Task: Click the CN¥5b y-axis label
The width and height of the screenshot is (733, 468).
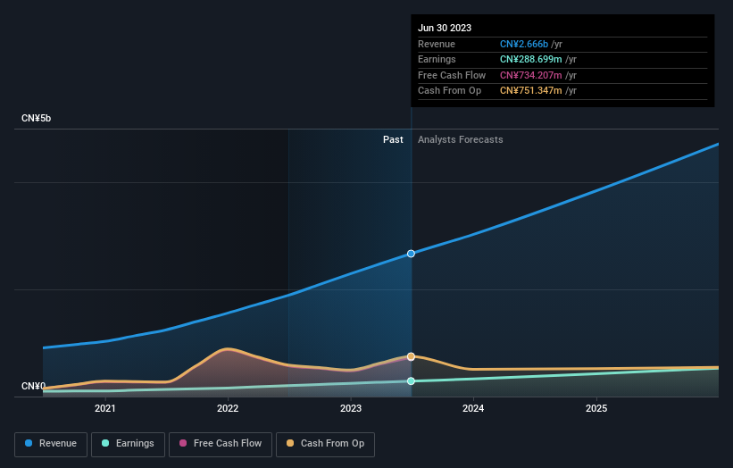Action: point(36,118)
